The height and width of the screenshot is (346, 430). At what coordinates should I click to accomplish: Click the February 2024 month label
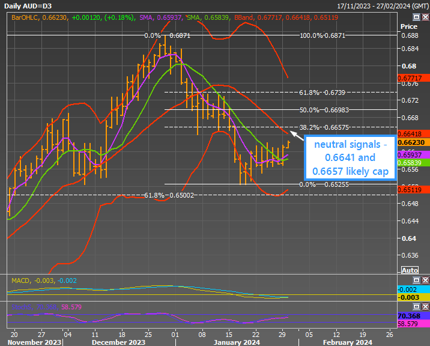(348, 342)
